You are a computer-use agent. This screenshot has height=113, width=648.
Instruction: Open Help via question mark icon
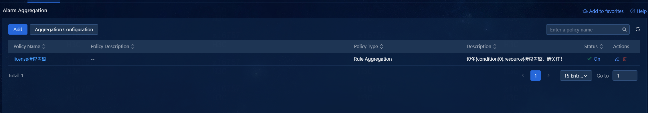pos(633,11)
